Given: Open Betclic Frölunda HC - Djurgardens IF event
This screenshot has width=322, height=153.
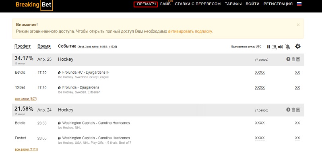Looking at the screenshot, I should click(86, 72).
